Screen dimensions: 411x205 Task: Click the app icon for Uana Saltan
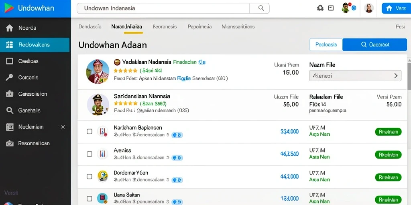click(102, 199)
